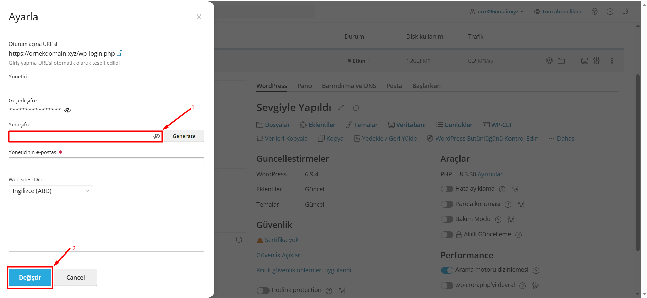This screenshot has height=298, width=647.
Task: Switch to the Barındırma ve DNS tab
Action: 349,86
